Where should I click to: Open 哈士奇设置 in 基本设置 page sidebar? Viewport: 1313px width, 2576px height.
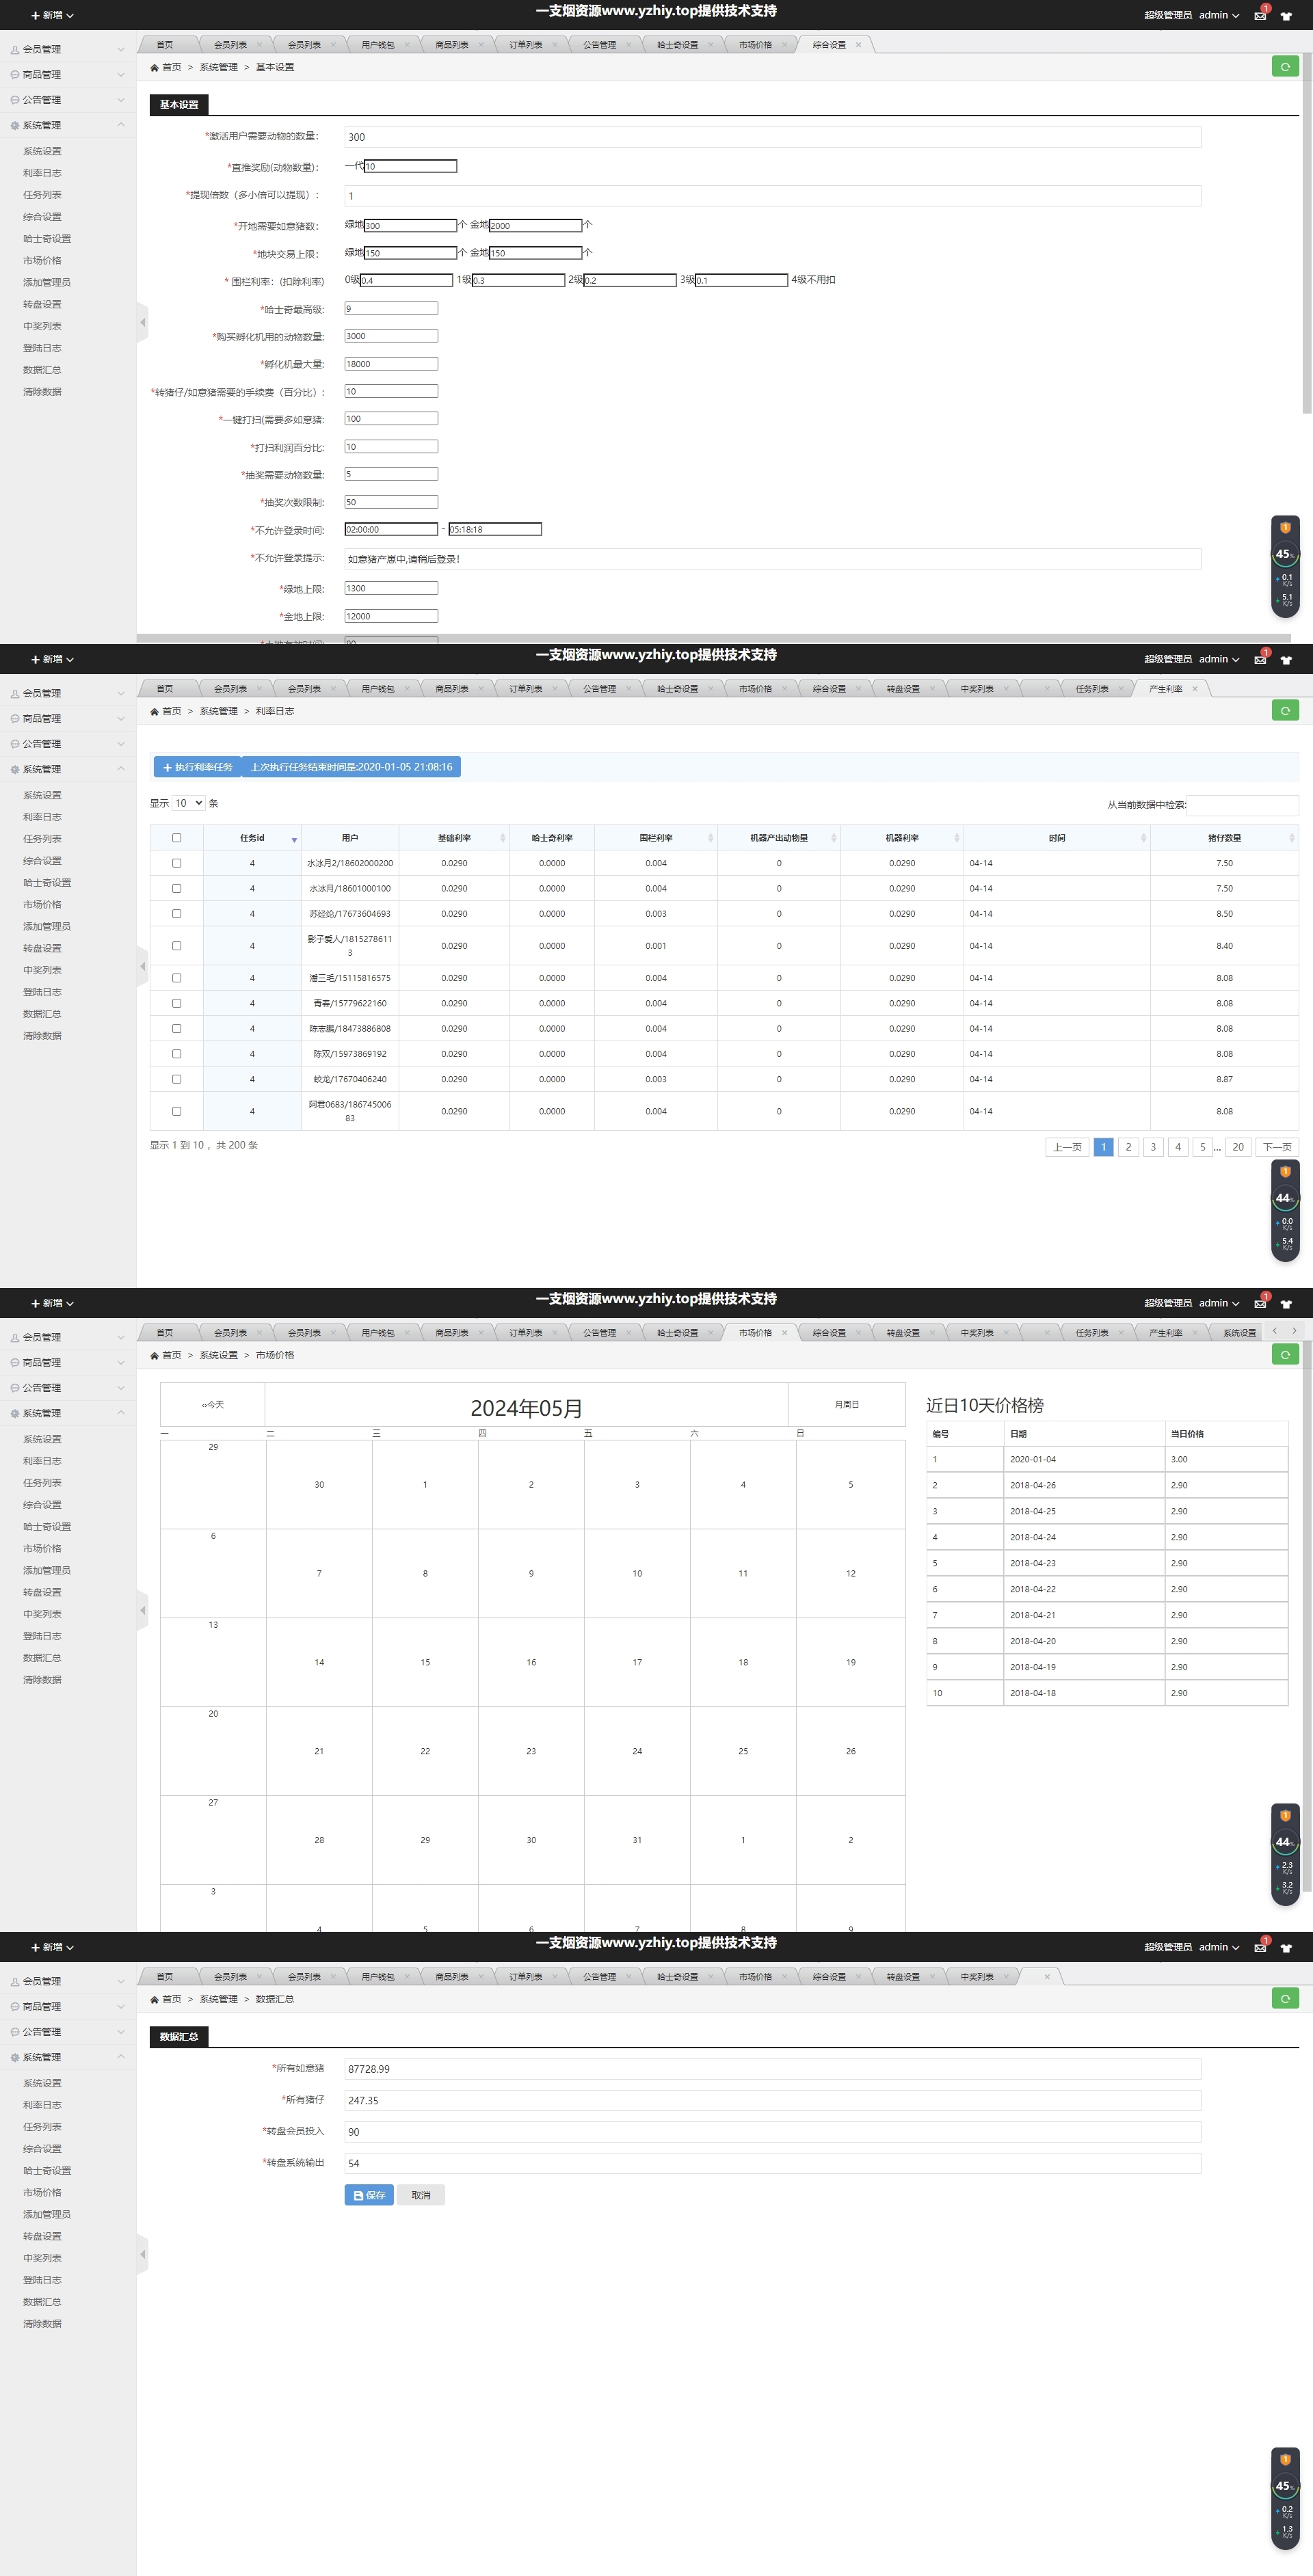tap(47, 239)
